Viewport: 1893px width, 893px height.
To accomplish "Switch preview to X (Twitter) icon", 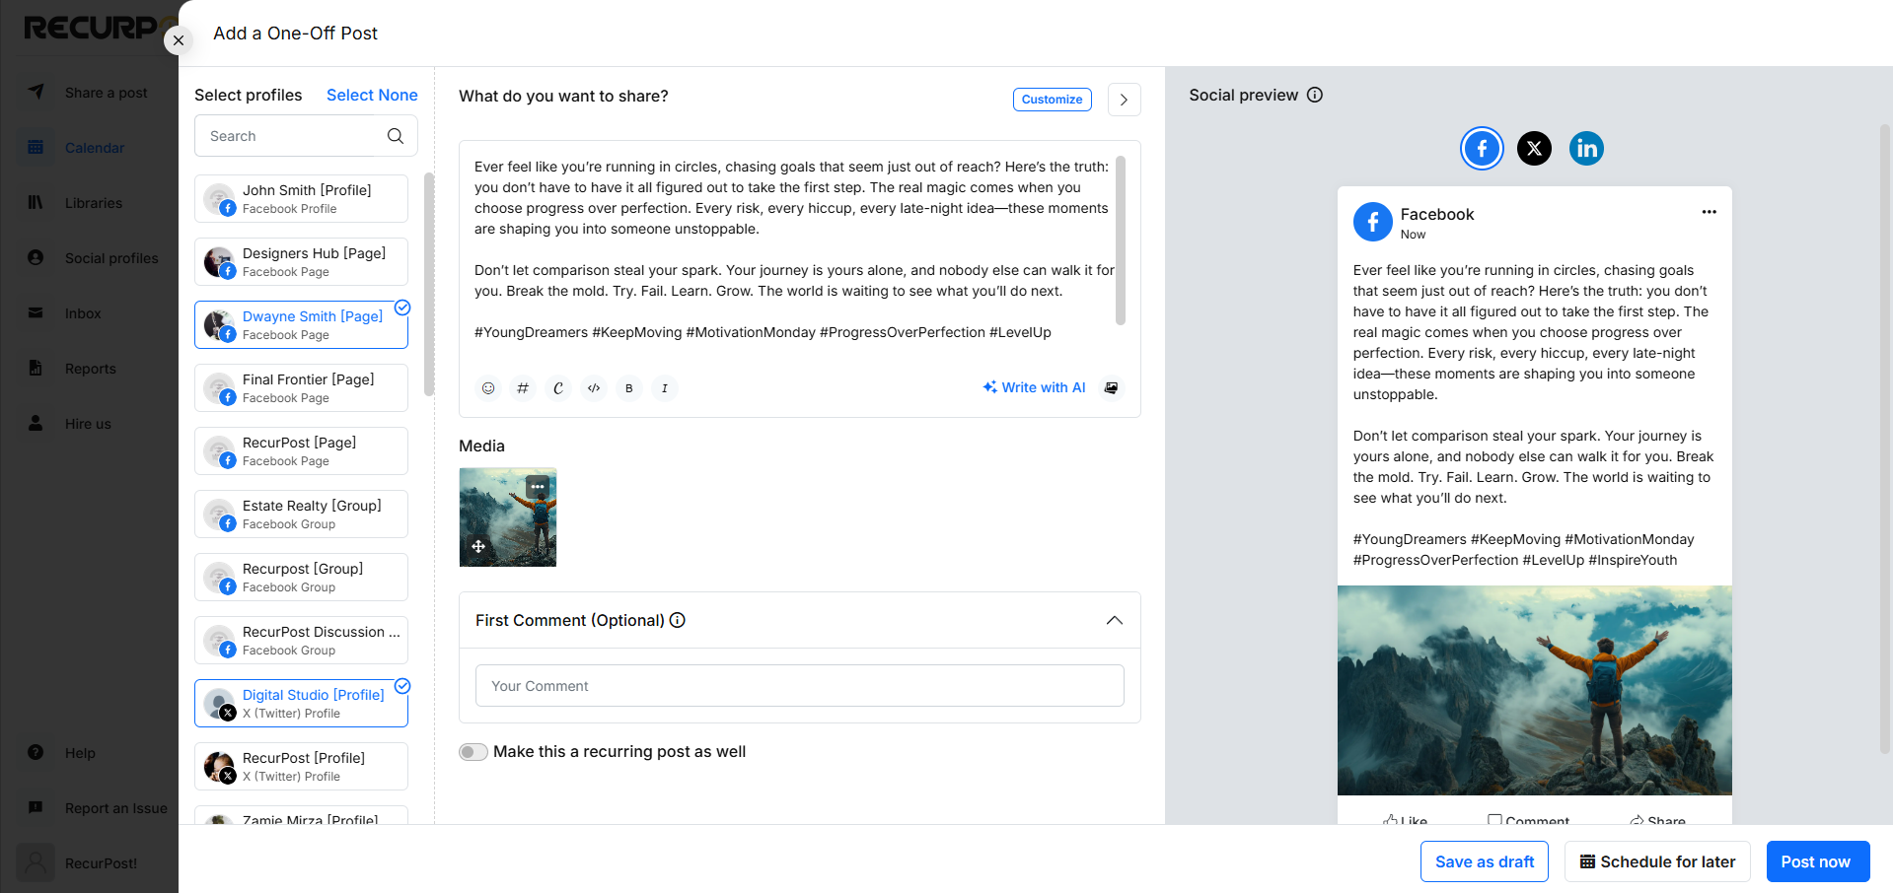I will 1534,149.
